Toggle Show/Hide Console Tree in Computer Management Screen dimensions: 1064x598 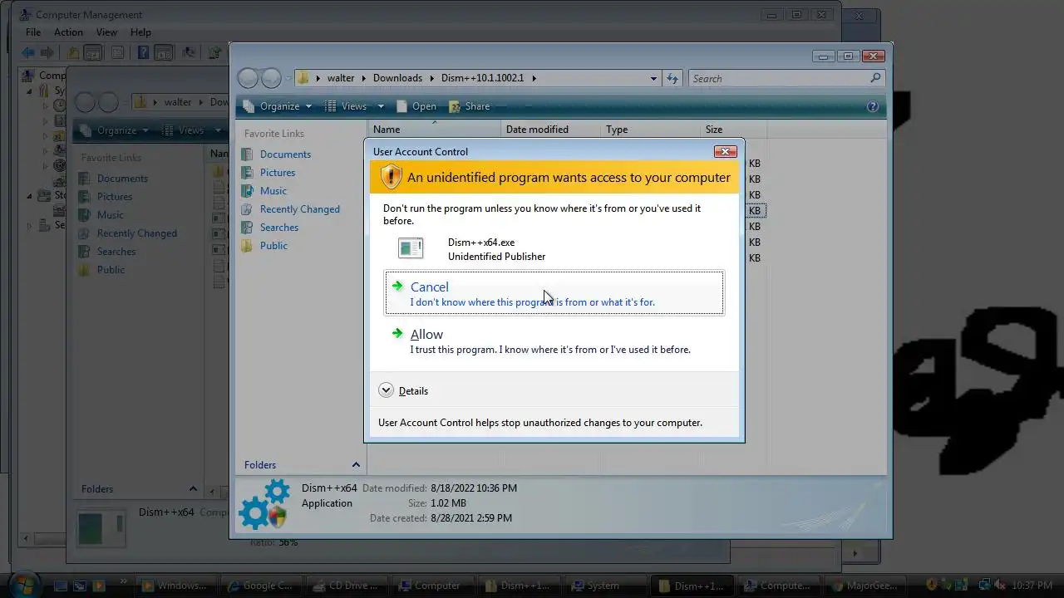pyautogui.click(x=92, y=52)
